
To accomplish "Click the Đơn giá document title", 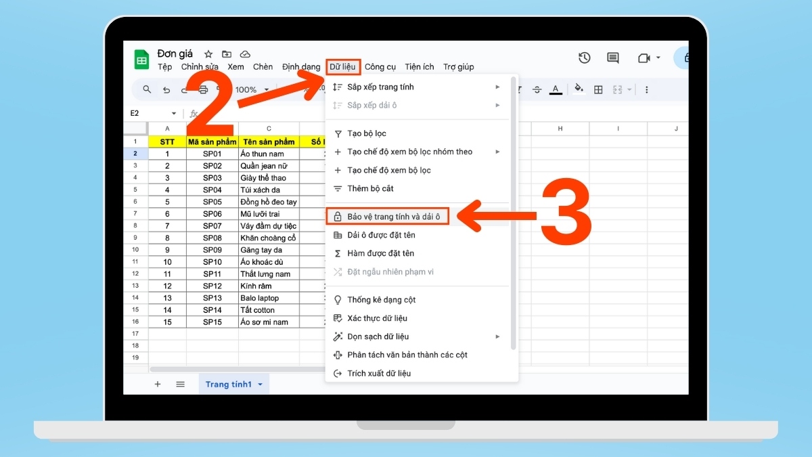I will pos(175,53).
